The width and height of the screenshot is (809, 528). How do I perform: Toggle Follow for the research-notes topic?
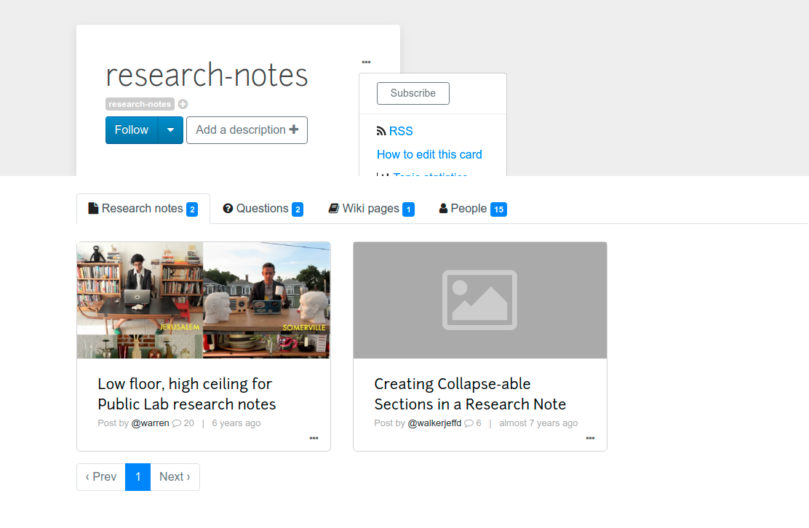[x=131, y=129]
